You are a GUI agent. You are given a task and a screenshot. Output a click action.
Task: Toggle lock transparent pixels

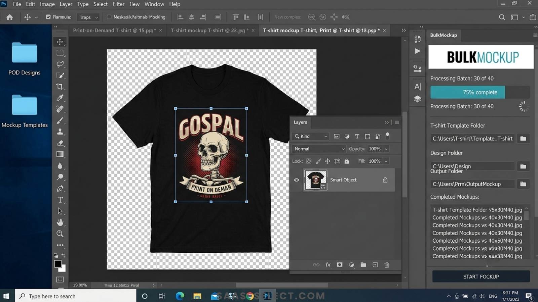(x=309, y=161)
